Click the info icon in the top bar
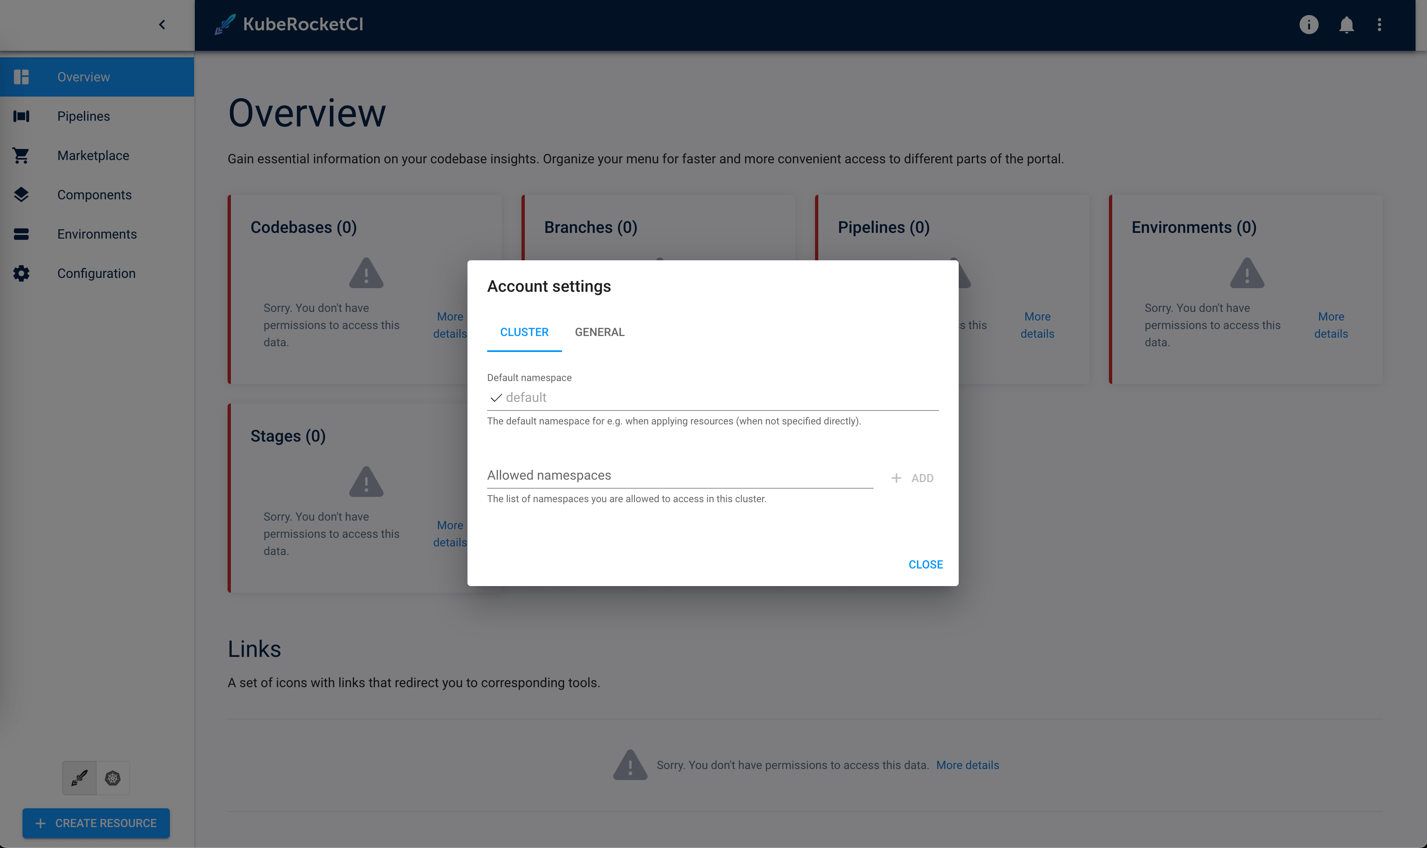The height and width of the screenshot is (848, 1427). [x=1309, y=25]
